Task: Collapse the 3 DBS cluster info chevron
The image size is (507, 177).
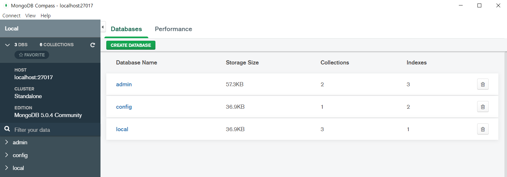Action: [7, 45]
